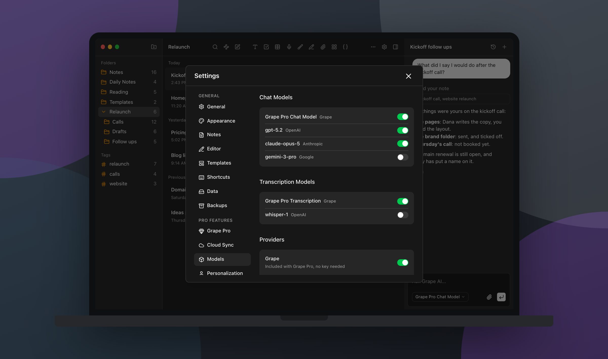Open Appearance settings section
Viewport: 608px width, 359px height.
222,121
